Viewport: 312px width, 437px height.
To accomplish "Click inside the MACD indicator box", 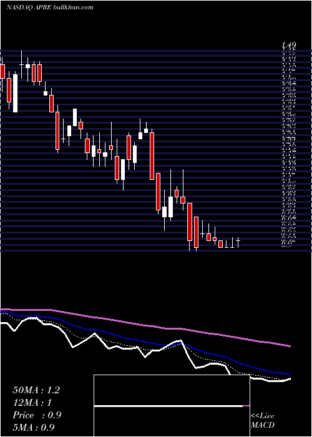I will tap(172, 406).
